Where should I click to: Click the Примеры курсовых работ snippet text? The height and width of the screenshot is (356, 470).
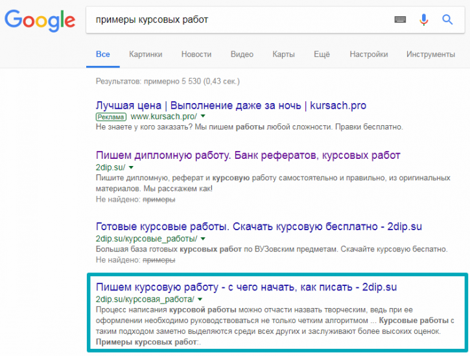click(147, 342)
